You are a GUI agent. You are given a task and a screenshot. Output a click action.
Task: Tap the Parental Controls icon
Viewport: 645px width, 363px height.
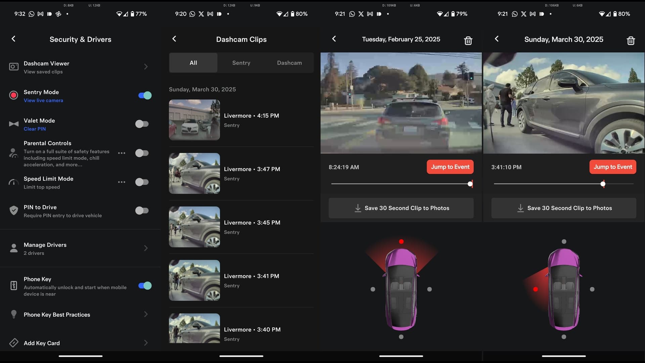coord(13,153)
